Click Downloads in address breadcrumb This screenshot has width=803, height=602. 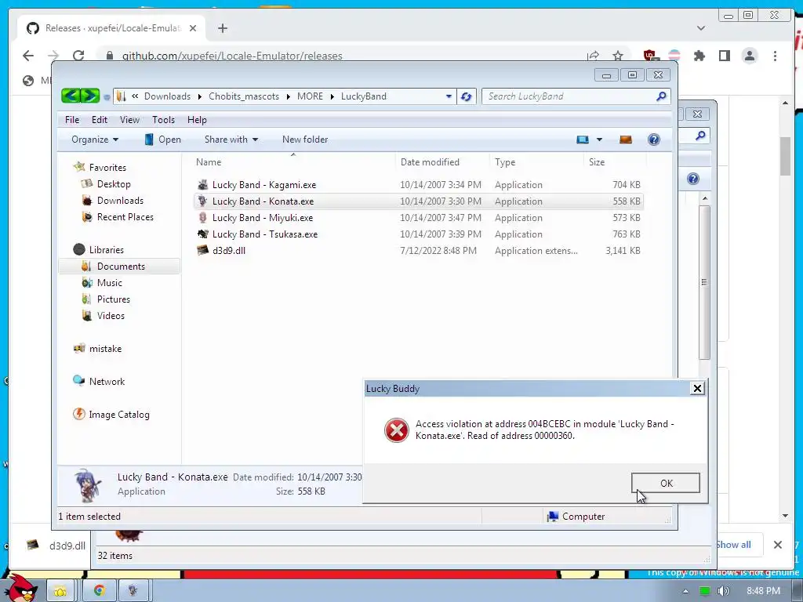(167, 96)
